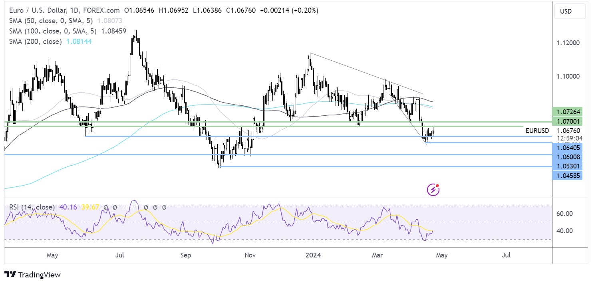This screenshot has width=594, height=285.
Task: Open the TradingView logo link
Action: 32,275
